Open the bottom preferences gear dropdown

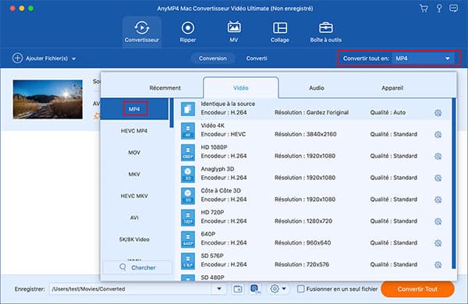tap(278, 288)
